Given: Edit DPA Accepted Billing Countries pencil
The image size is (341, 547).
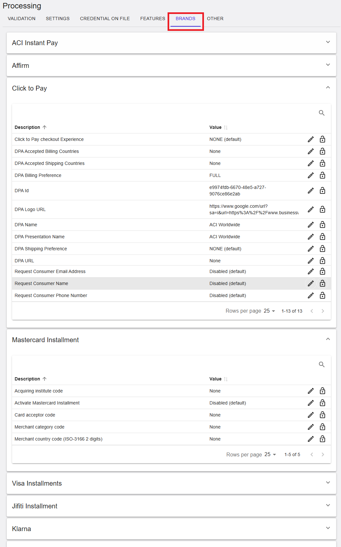Looking at the screenshot, I should [311, 151].
